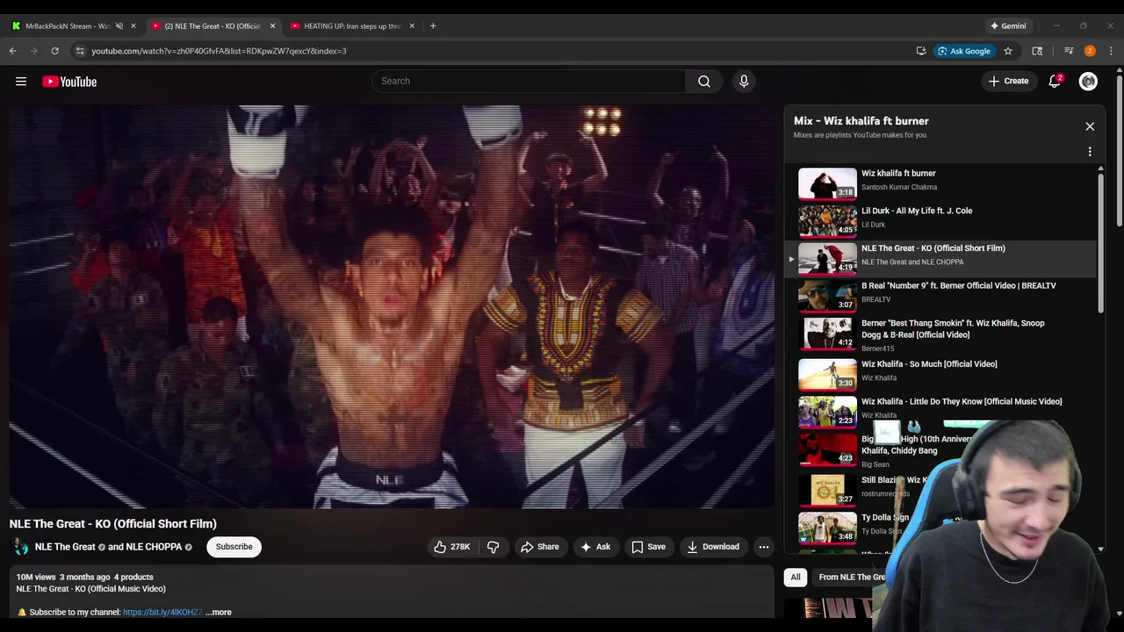Like the video with thumbs up
The height and width of the screenshot is (632, 1124).
click(452, 547)
